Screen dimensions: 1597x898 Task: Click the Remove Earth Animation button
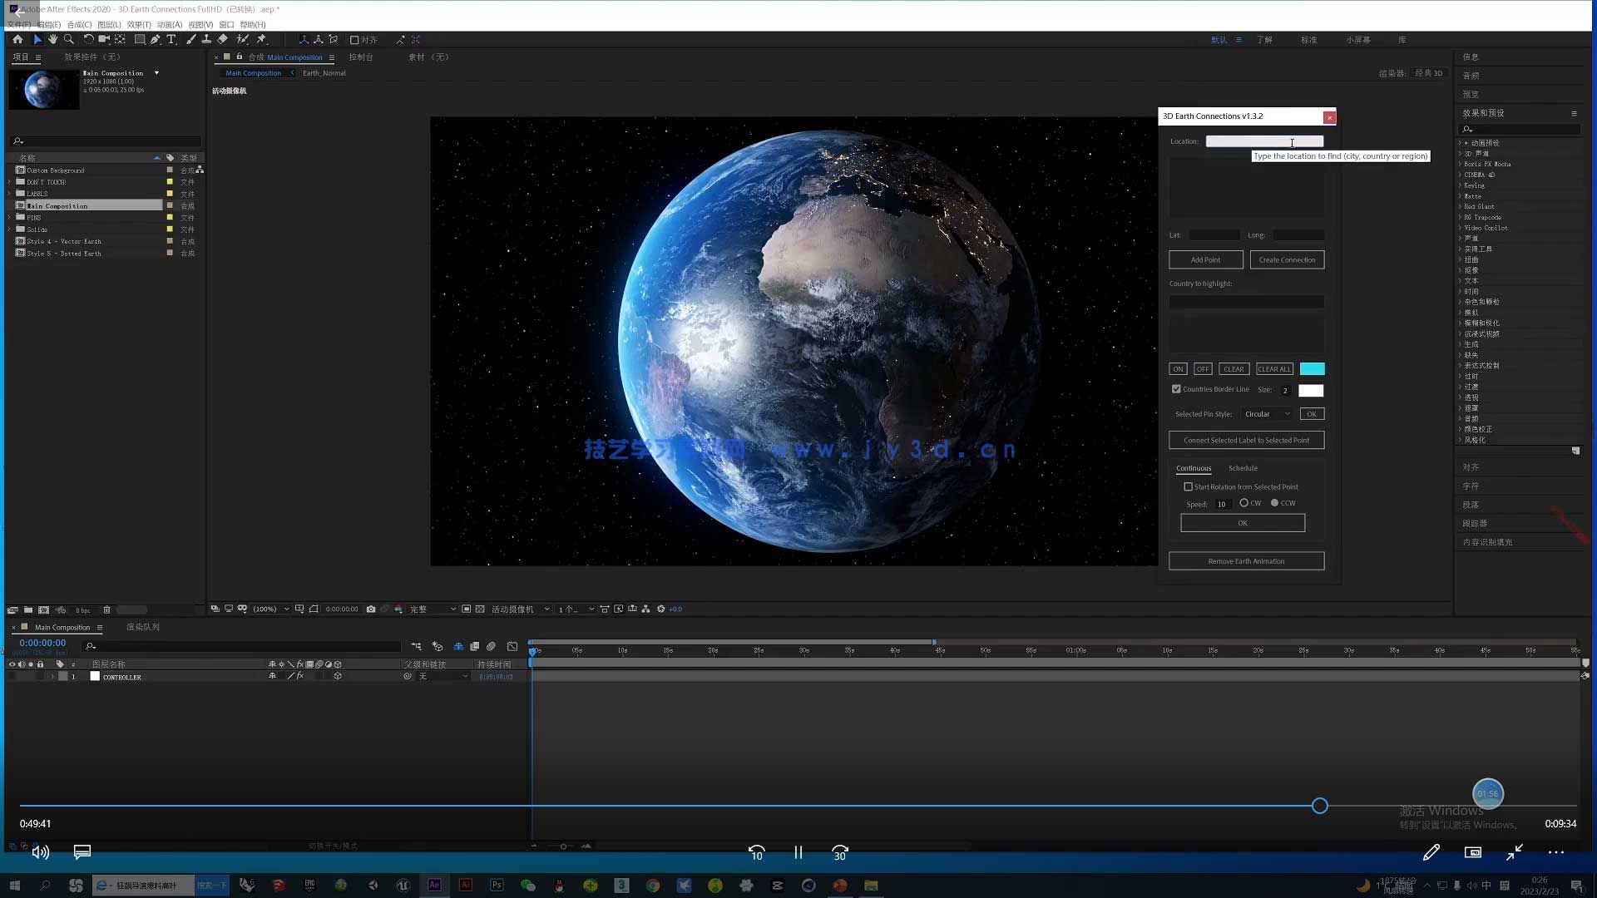tap(1246, 561)
